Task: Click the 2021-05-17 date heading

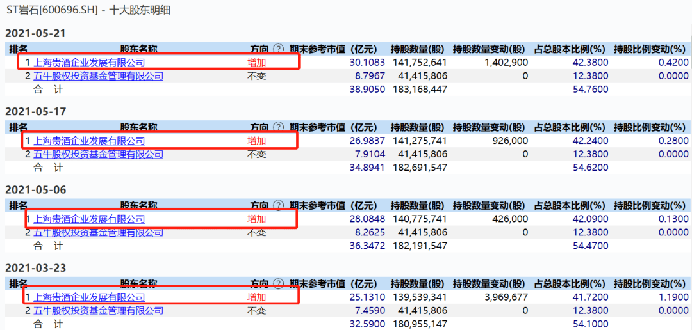Action: click(x=35, y=111)
